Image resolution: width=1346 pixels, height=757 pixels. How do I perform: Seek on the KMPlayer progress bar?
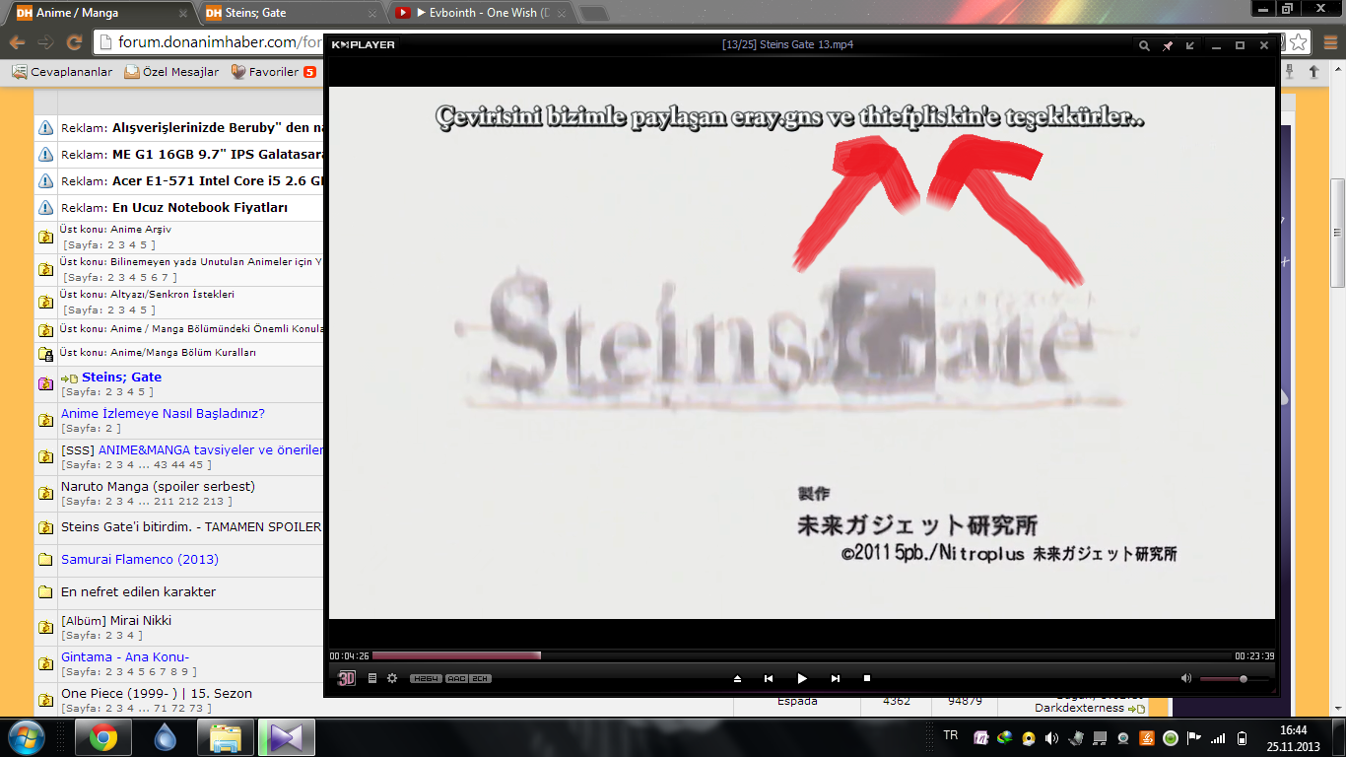[x=802, y=655]
